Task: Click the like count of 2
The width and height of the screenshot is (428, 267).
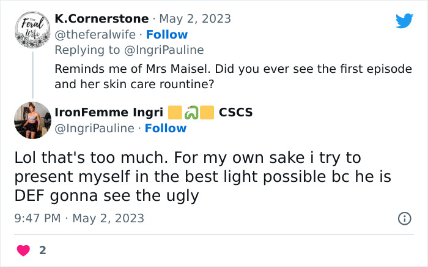Action: pos(42,250)
